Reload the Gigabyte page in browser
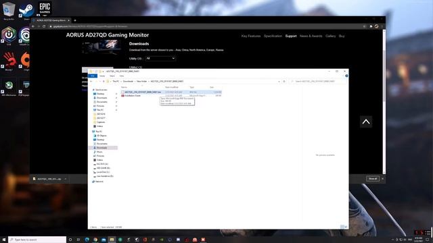 coord(44,26)
